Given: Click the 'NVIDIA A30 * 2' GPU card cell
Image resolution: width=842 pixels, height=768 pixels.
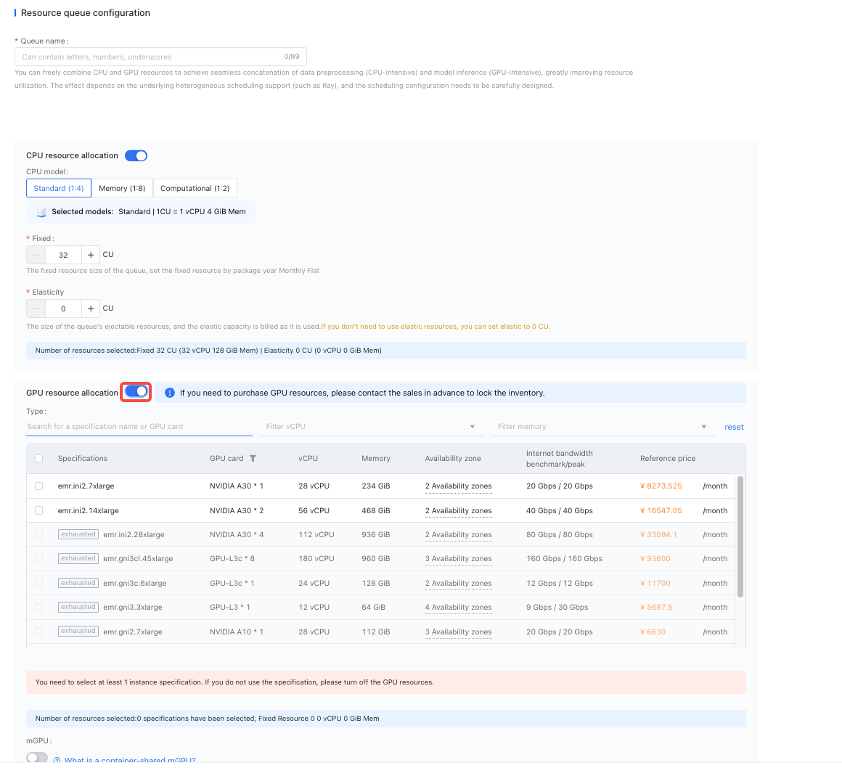Looking at the screenshot, I should [x=237, y=511].
